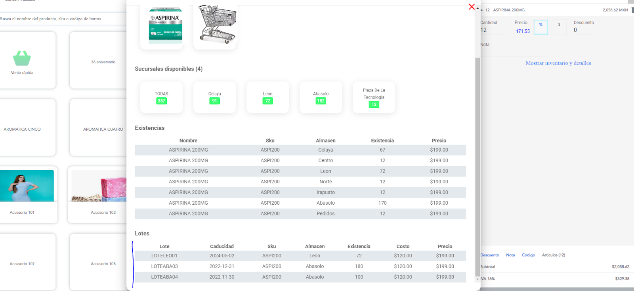The image size is (634, 291).
Task: Select the LOTEABA03 lot cell
Action: tap(164, 266)
